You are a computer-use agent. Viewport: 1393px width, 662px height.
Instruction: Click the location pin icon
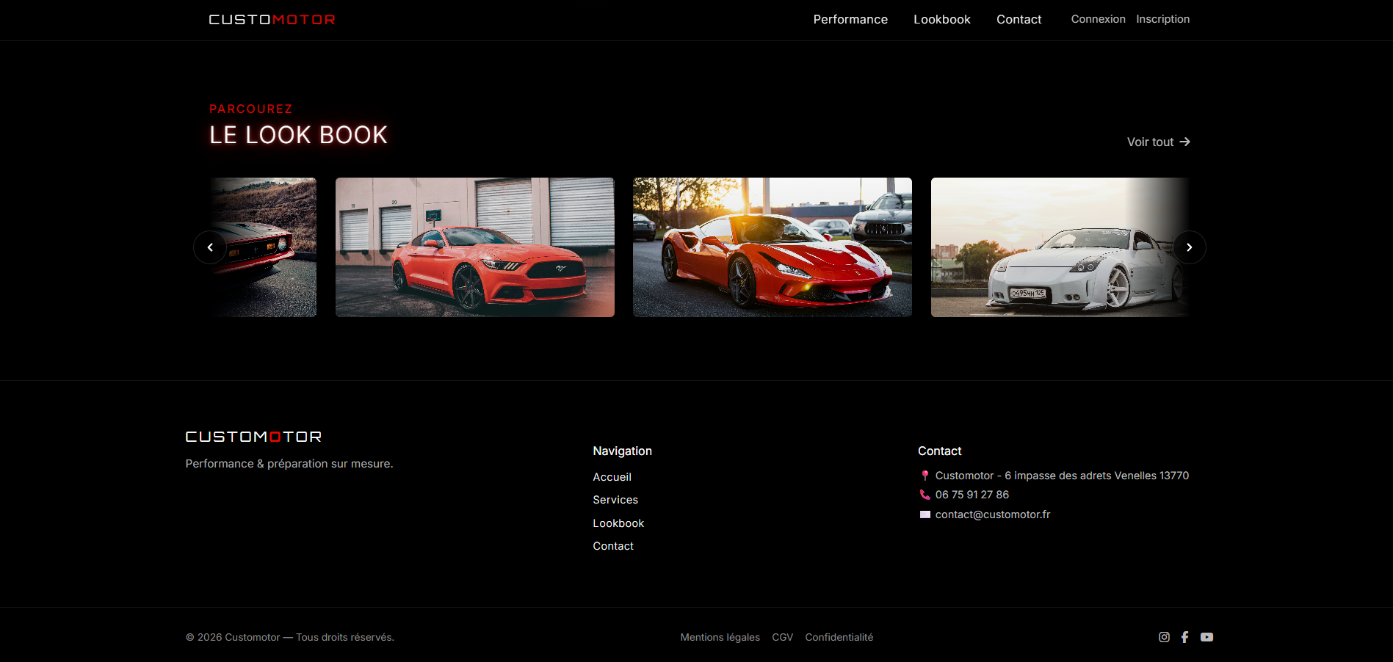[x=925, y=476]
